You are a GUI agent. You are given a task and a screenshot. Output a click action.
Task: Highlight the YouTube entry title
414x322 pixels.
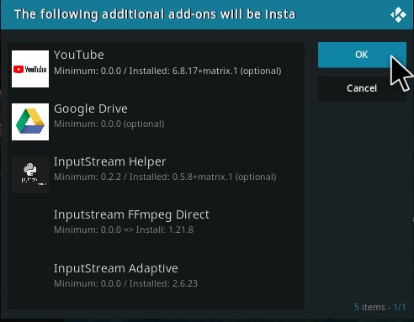point(79,55)
